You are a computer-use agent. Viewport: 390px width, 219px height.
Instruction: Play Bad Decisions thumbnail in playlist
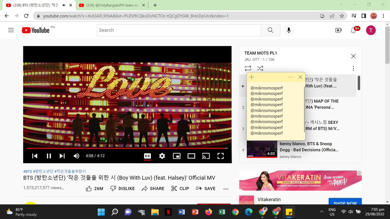(x=262, y=149)
